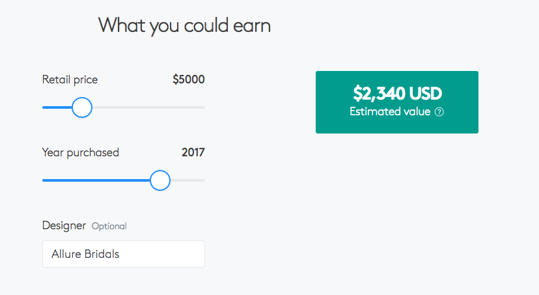The height and width of the screenshot is (295, 539).
Task: Click the Estimated value label text
Action: tap(390, 111)
